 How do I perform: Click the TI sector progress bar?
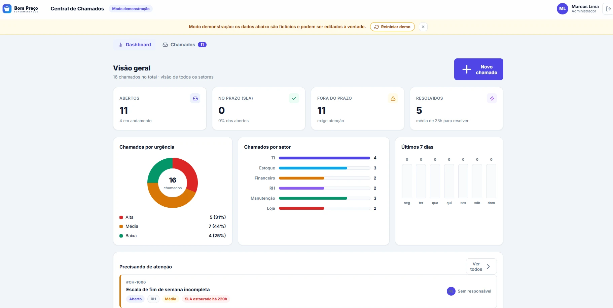324,158
